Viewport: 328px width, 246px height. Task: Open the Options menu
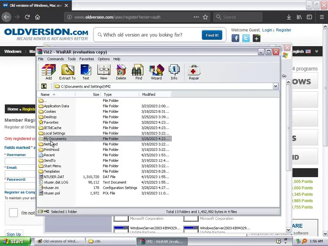pyautogui.click(x=103, y=59)
